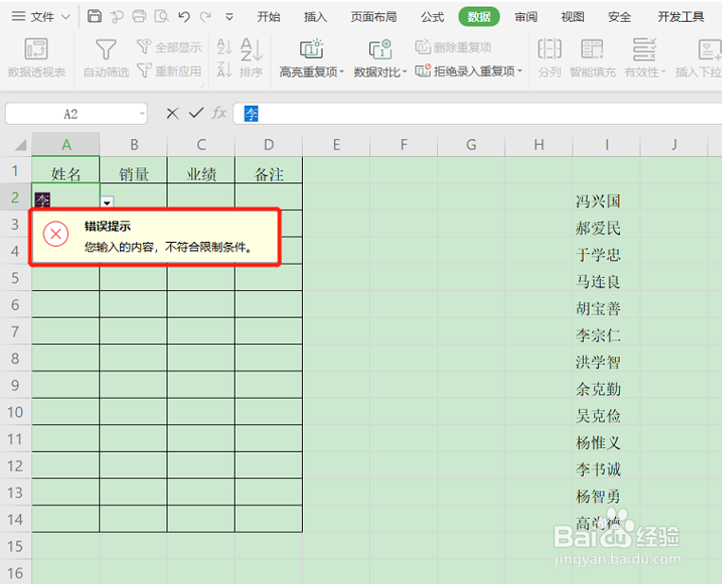The width and height of the screenshot is (722, 584).
Task: Select row 5 header
Action: pos(16,278)
